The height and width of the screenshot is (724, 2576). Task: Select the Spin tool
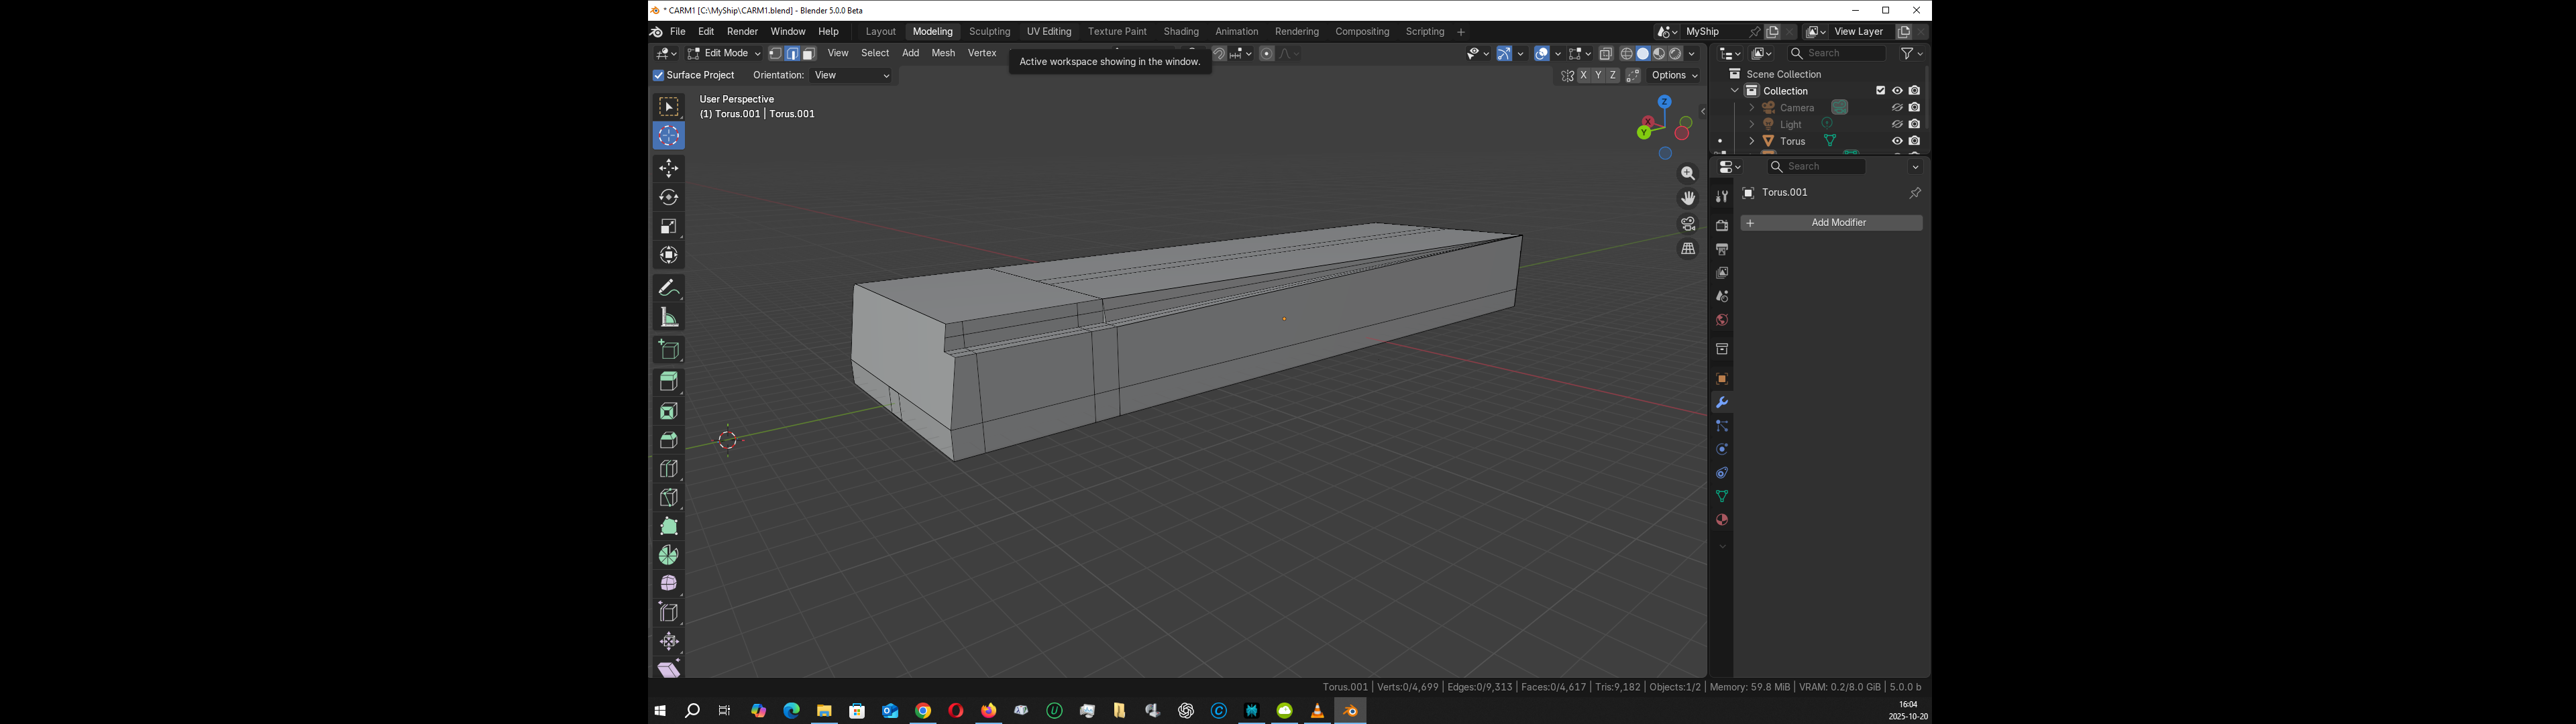pyautogui.click(x=669, y=555)
